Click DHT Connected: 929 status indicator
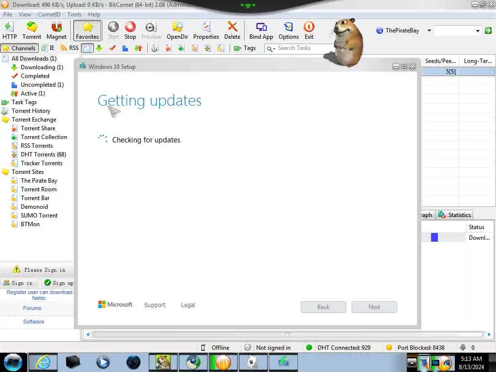 tap(338, 348)
